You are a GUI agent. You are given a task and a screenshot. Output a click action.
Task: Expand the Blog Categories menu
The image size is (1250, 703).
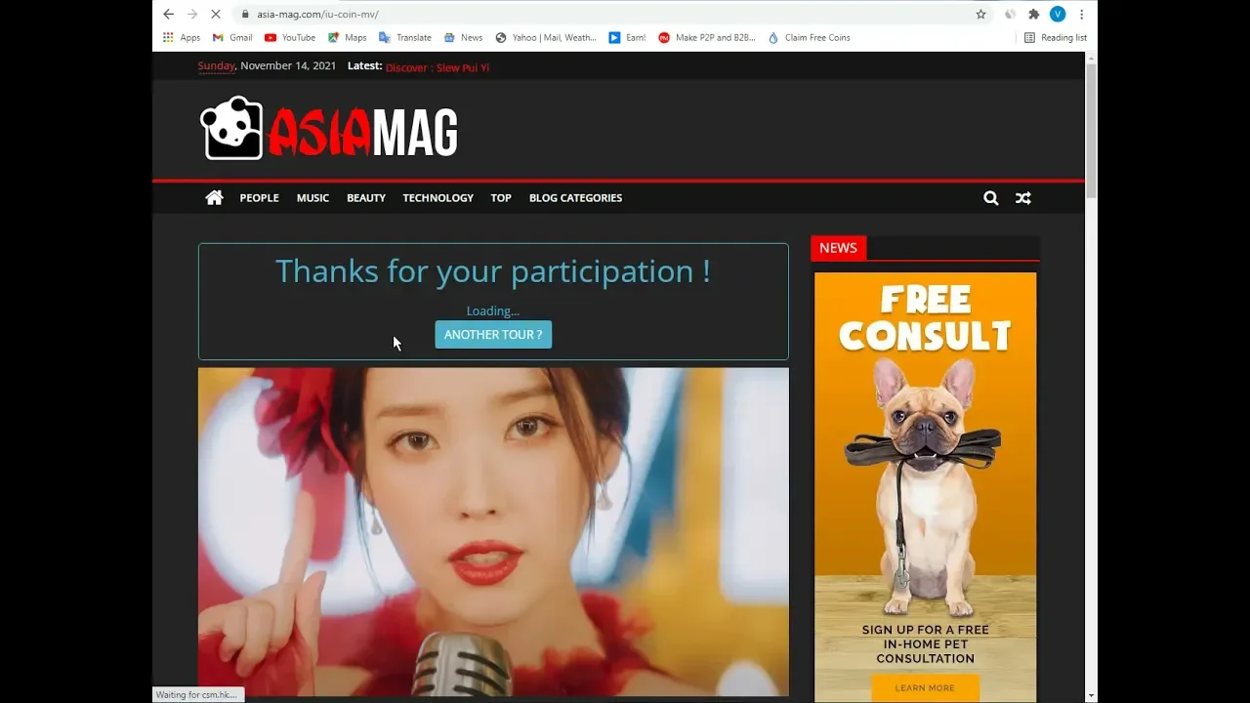[575, 198]
